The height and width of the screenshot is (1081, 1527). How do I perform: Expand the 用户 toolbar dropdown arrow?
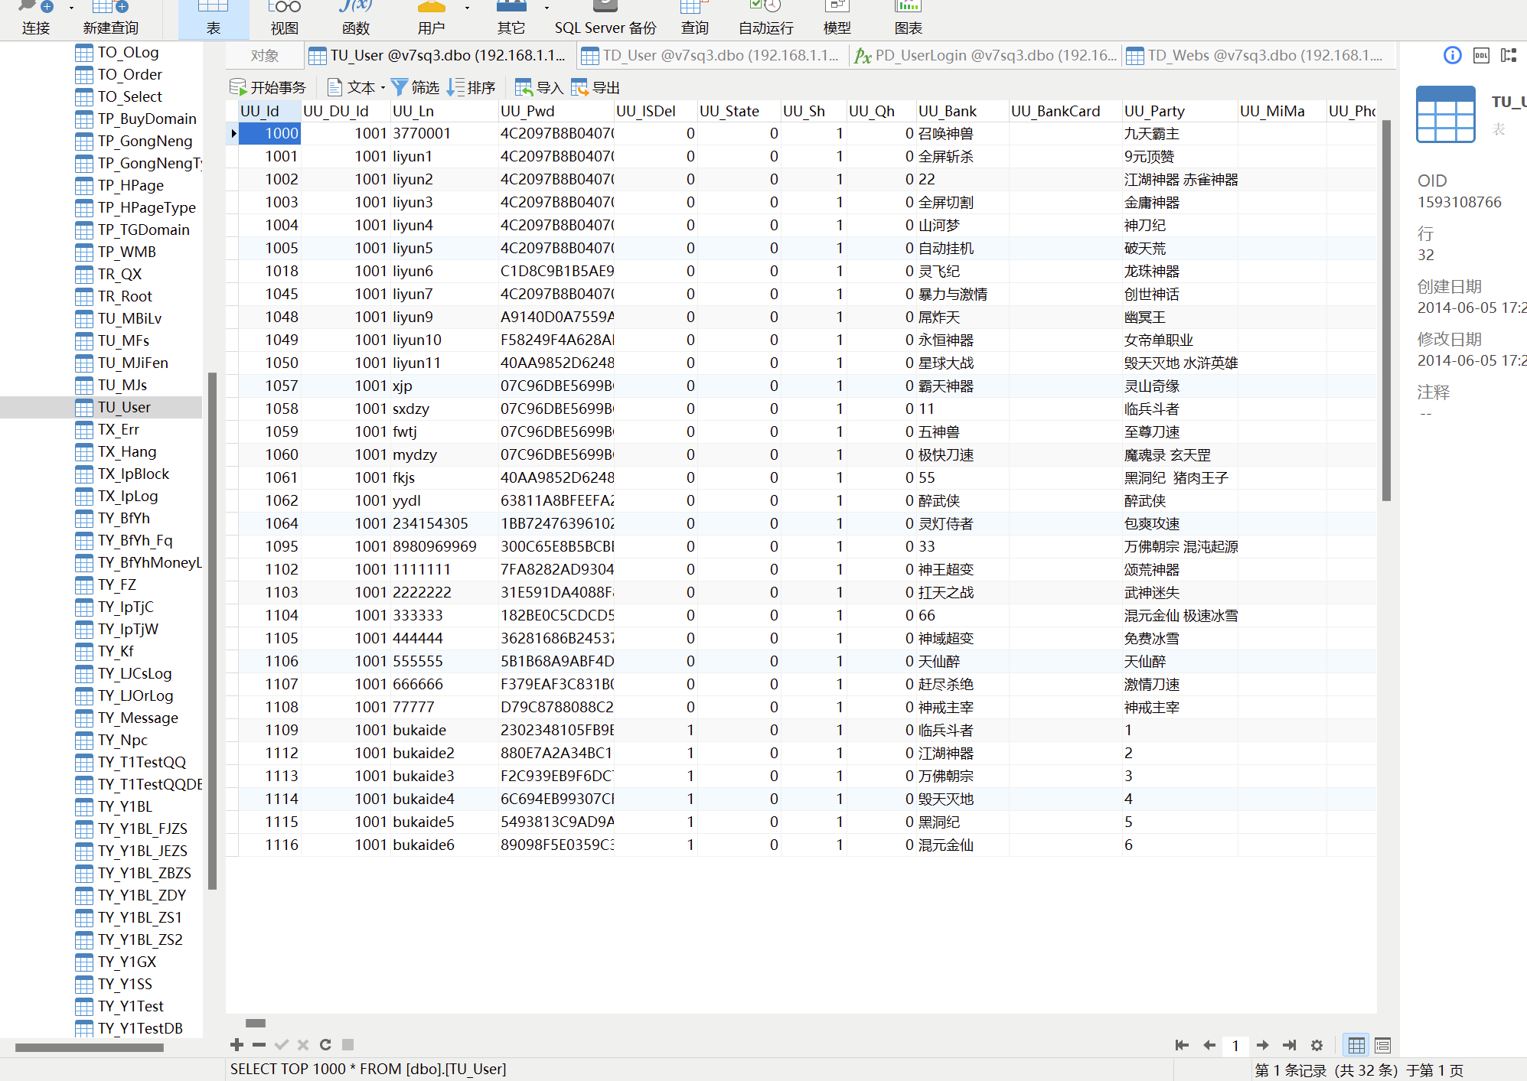[x=467, y=8]
